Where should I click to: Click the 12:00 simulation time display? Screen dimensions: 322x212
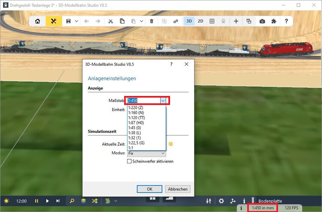coord(21,201)
